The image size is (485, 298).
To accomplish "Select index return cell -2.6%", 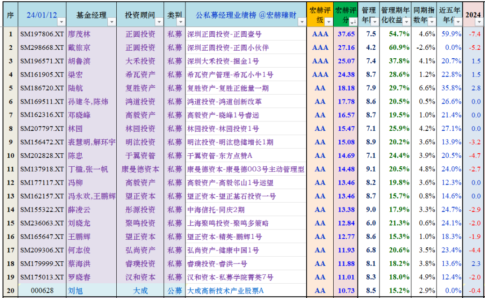I will [424, 48].
